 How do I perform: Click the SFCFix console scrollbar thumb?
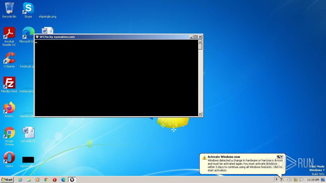point(200,47)
